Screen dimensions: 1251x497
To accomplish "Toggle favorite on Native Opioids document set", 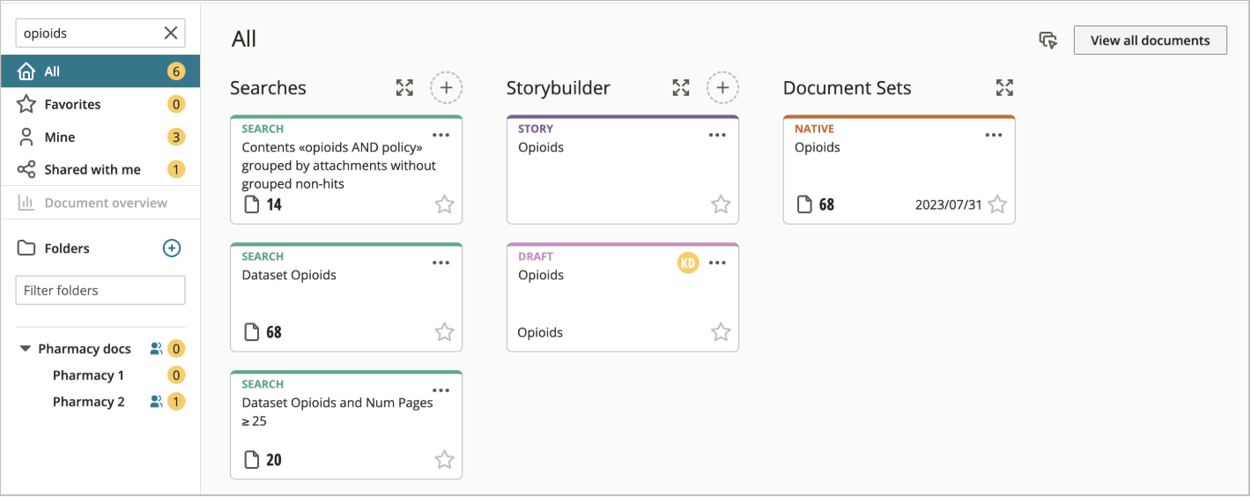I will [997, 204].
